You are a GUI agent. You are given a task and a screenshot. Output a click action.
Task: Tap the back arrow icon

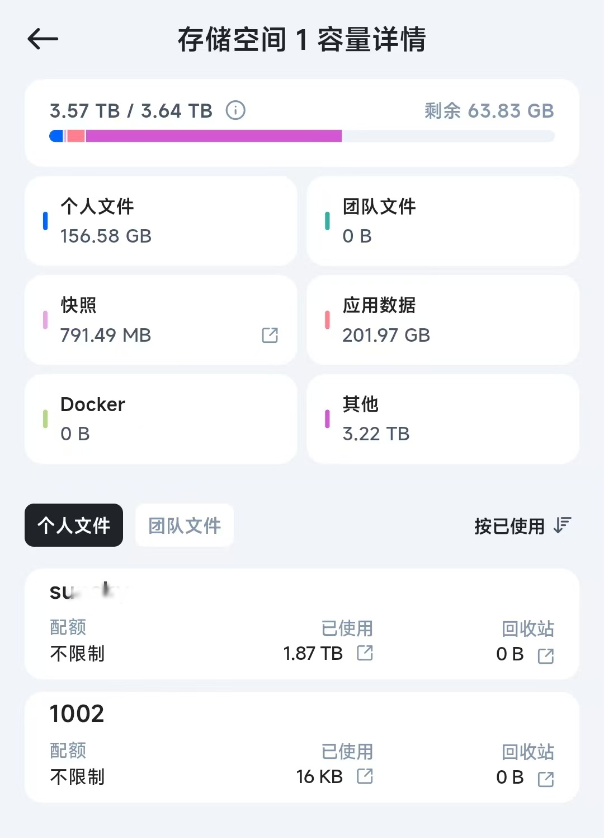tap(43, 39)
